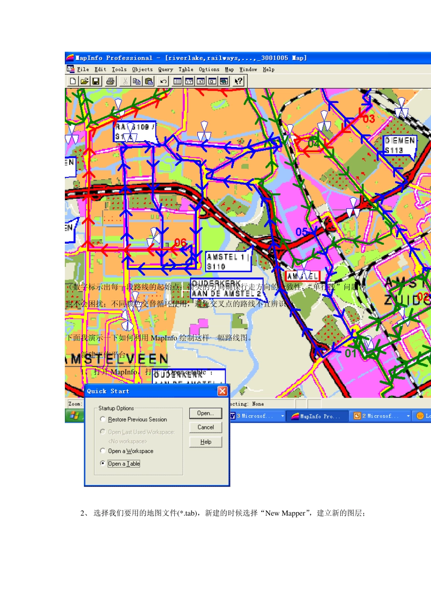Open the Tools menu
This screenshot has height=610, width=431.
(x=119, y=69)
